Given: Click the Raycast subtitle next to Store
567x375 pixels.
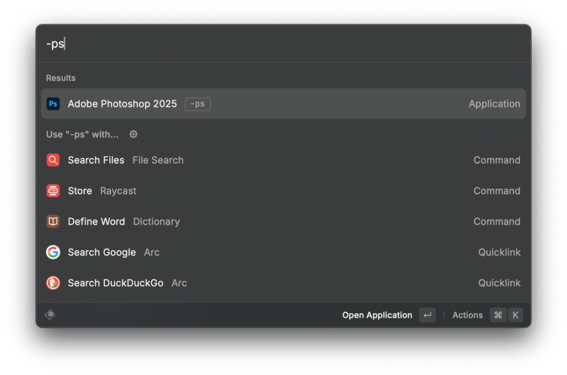Looking at the screenshot, I should [x=118, y=191].
